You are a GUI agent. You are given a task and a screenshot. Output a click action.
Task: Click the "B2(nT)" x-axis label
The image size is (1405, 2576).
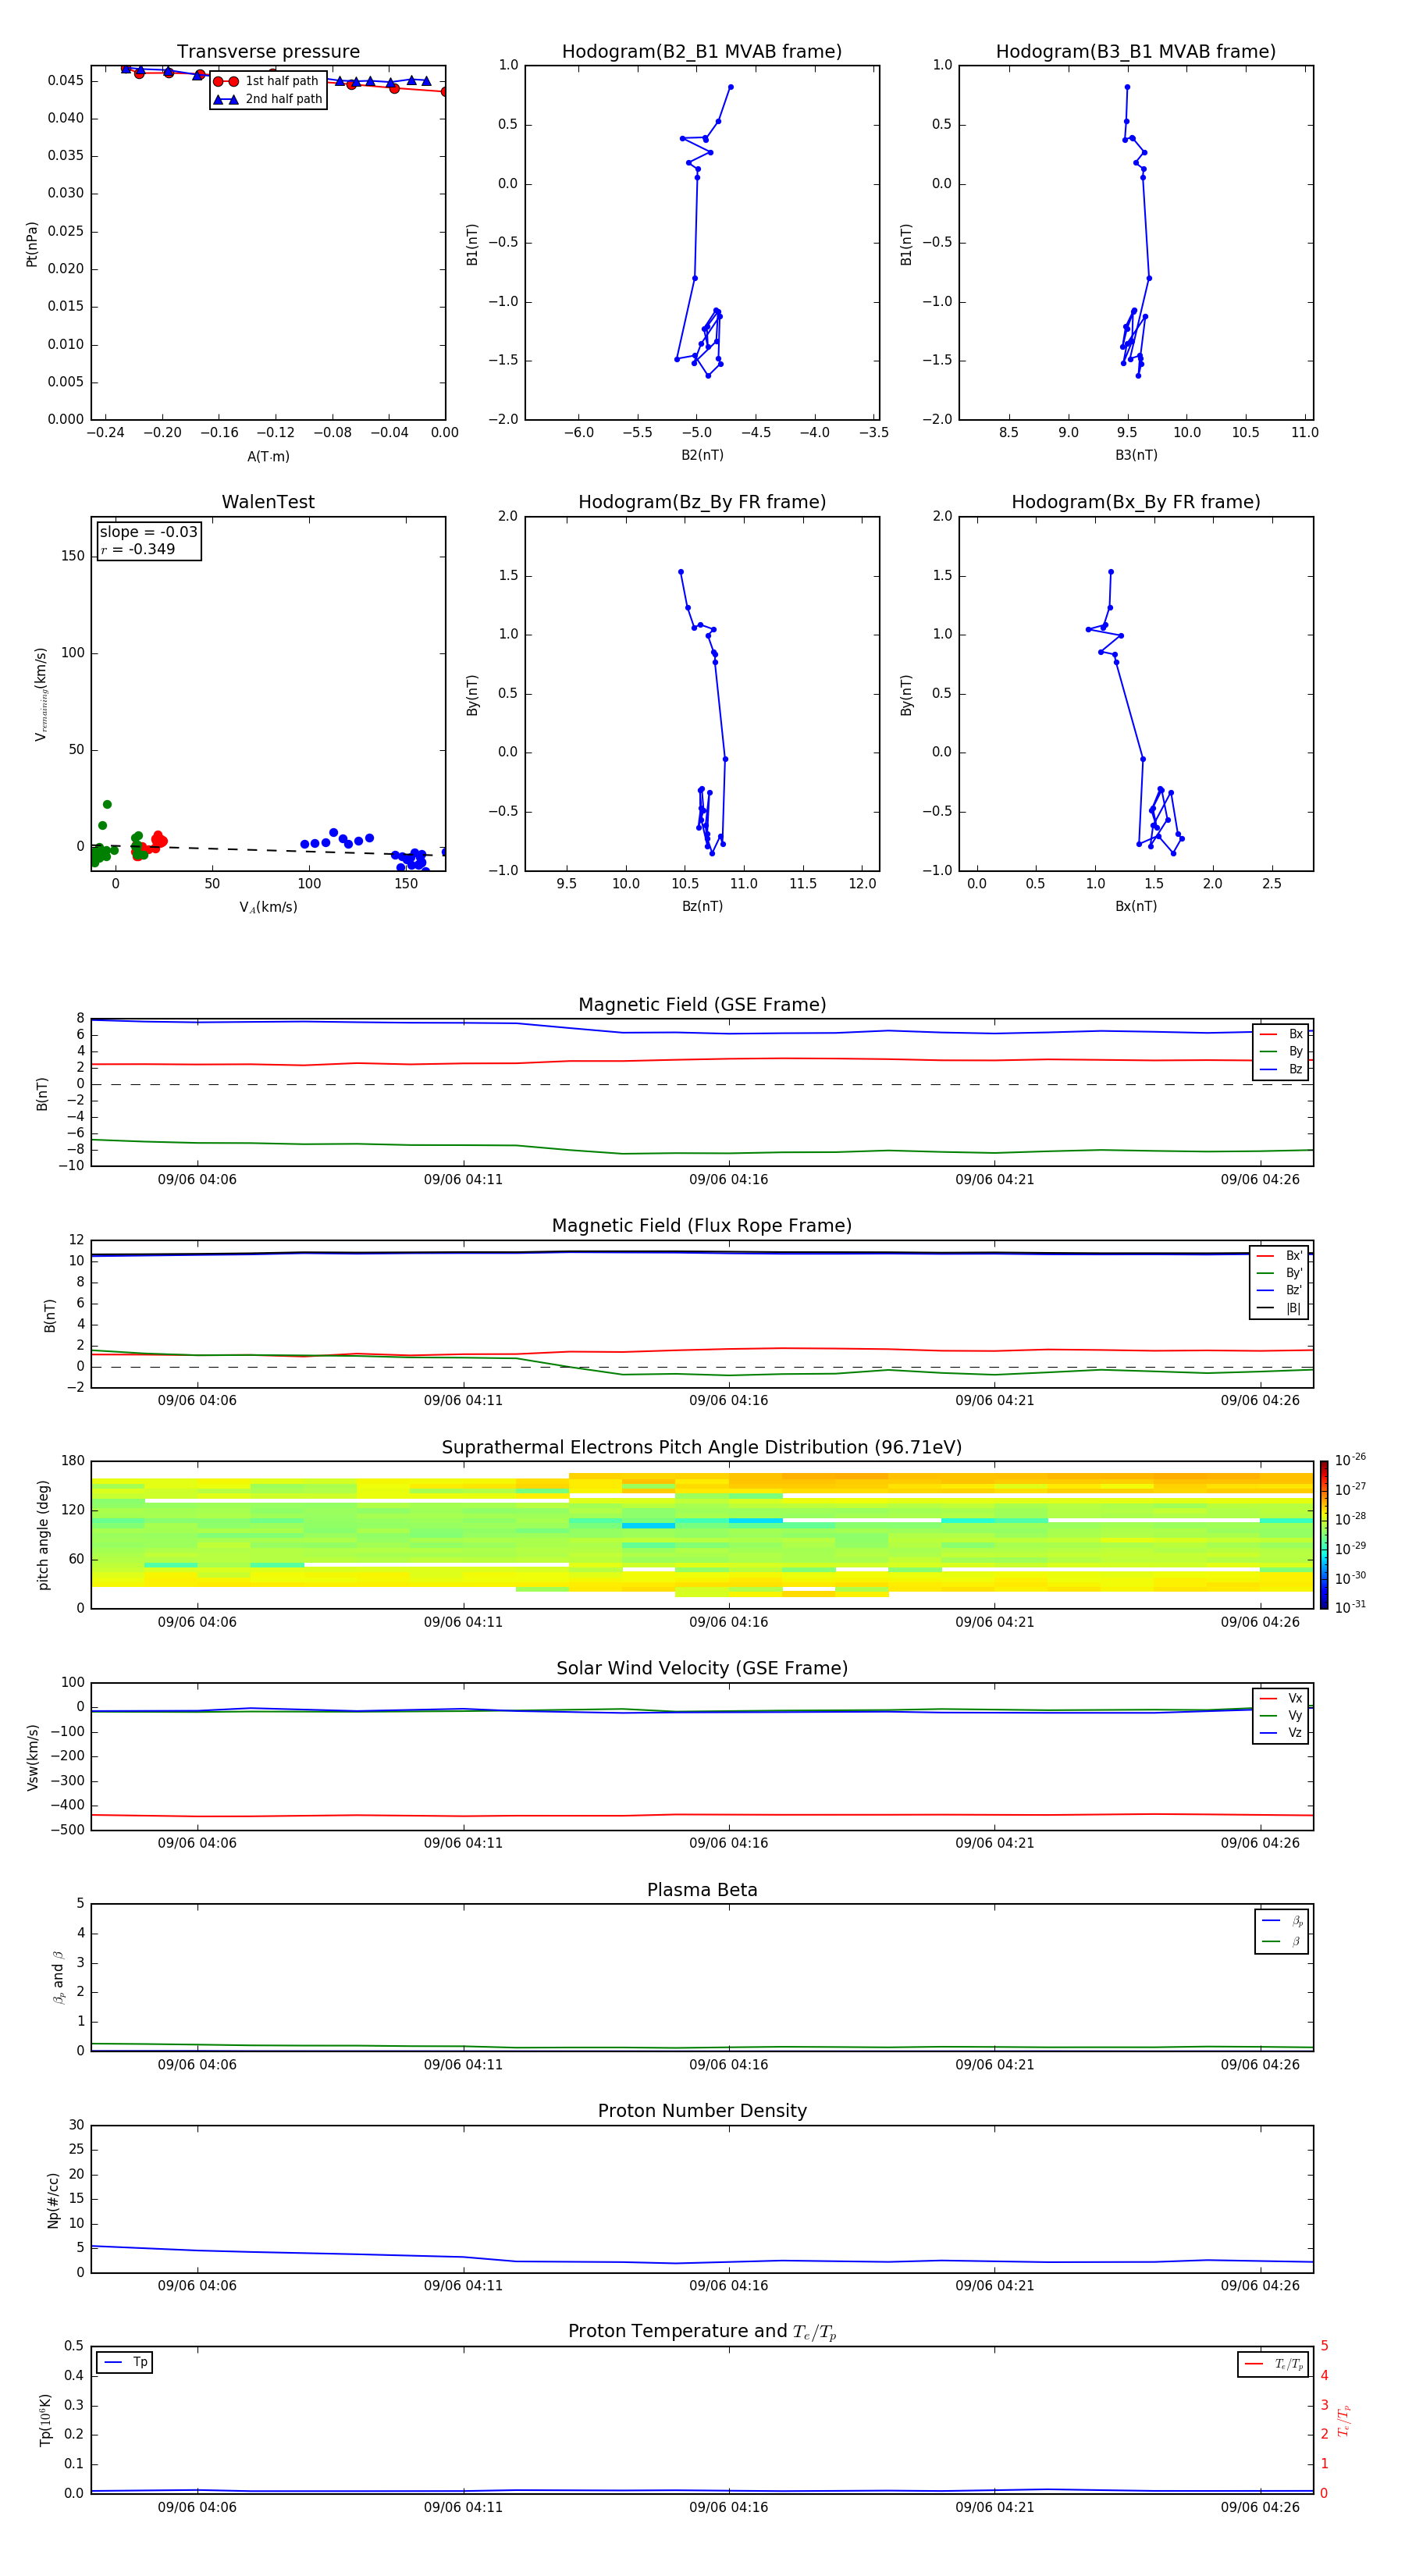(x=702, y=455)
